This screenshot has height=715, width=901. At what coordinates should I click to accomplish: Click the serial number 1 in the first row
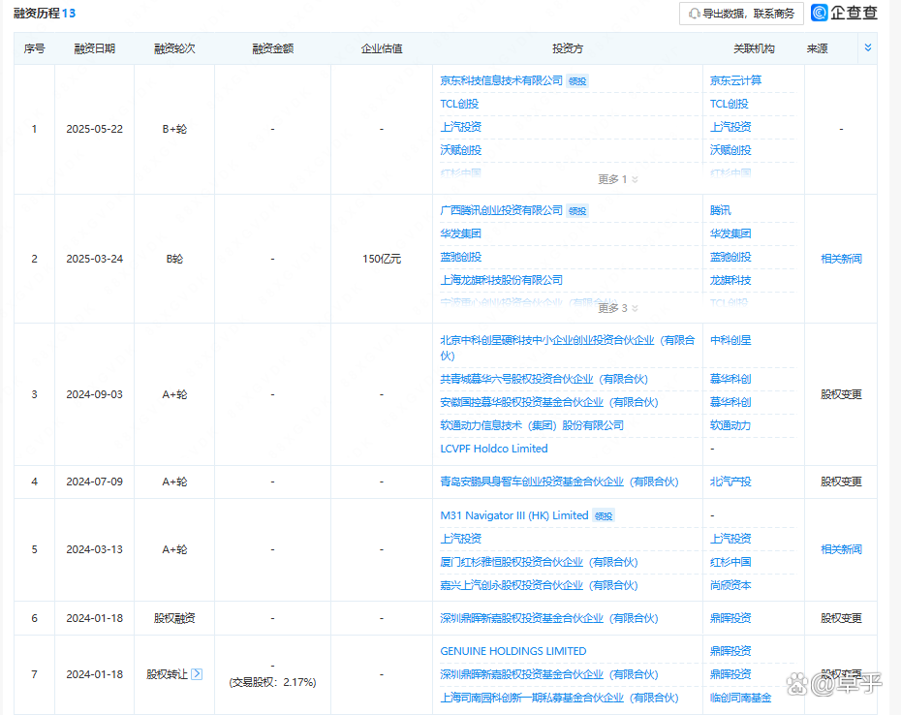[34, 128]
